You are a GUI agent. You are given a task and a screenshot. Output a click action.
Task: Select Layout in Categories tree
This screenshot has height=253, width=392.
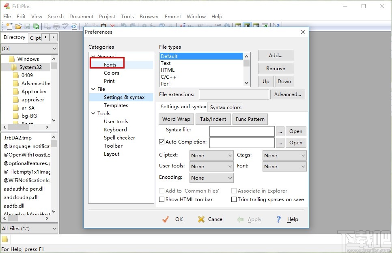pos(112,154)
